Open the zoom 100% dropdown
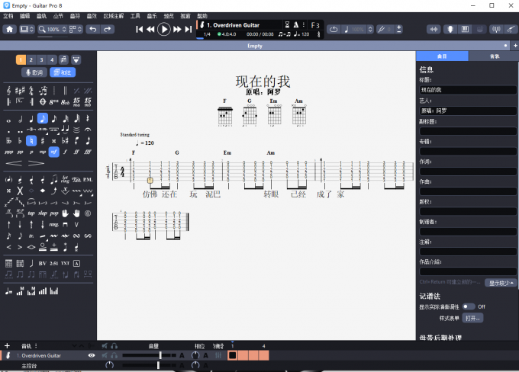The height and width of the screenshot is (372, 519). [x=52, y=29]
